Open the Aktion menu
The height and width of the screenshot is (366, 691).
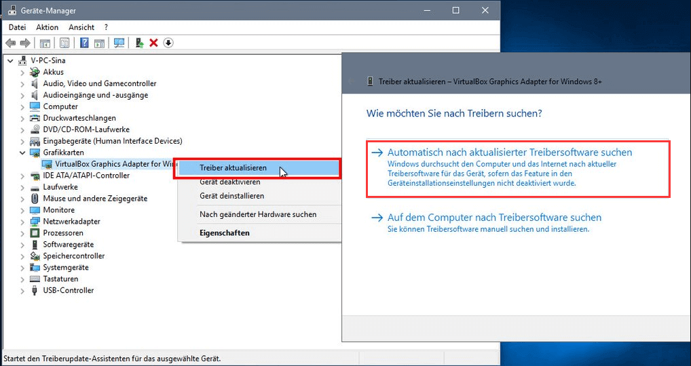coord(47,27)
